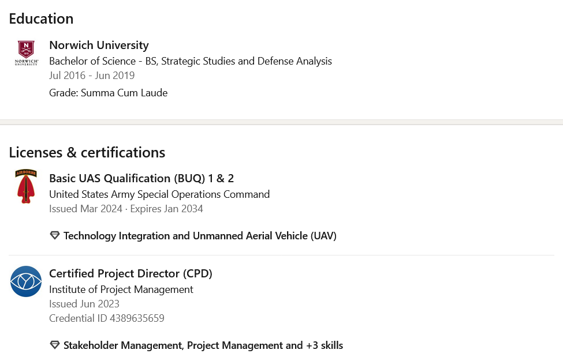563x361 pixels.
Task: Open Basic UAS Qualification (BUQ) 1 & 2
Action: (141, 179)
